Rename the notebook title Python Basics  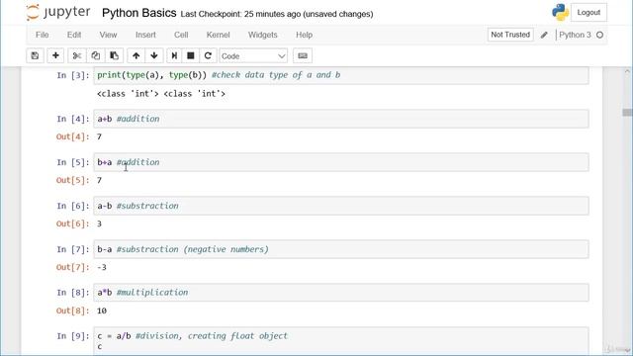pyautogui.click(x=138, y=13)
